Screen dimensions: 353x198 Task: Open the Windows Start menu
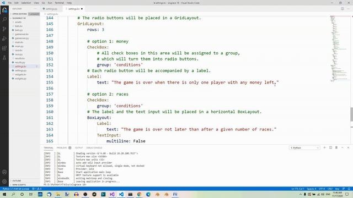pyautogui.click(x=4, y=194)
